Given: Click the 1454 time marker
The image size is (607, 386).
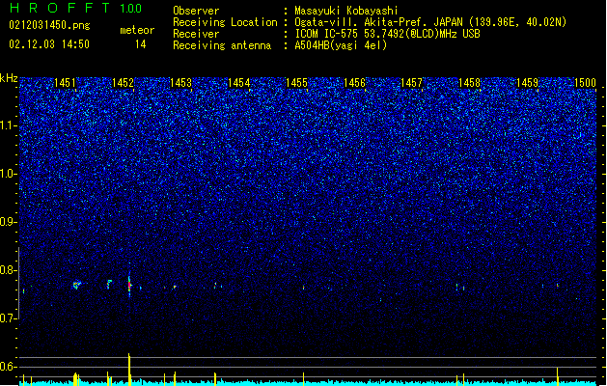Looking at the screenshot, I should tap(239, 83).
